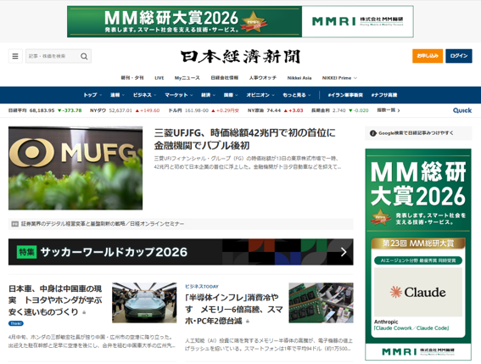Image resolution: width=481 pixels, height=364 pixels.
Task: Expand the ビジネス nav menu
Action: point(144,95)
